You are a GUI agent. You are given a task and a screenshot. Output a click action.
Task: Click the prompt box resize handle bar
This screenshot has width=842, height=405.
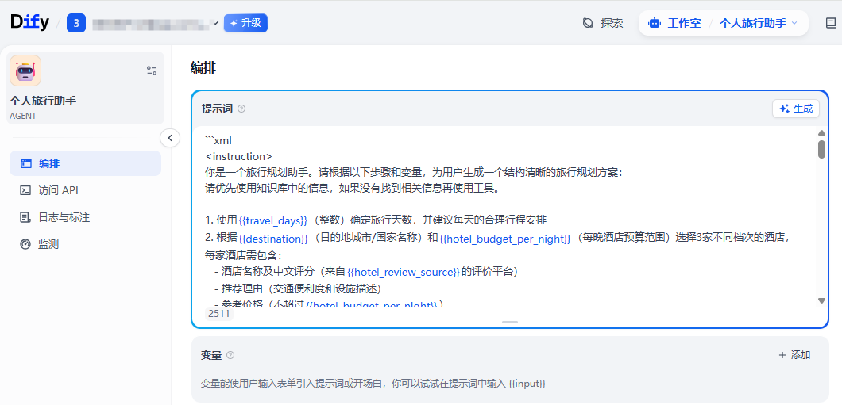tap(510, 322)
